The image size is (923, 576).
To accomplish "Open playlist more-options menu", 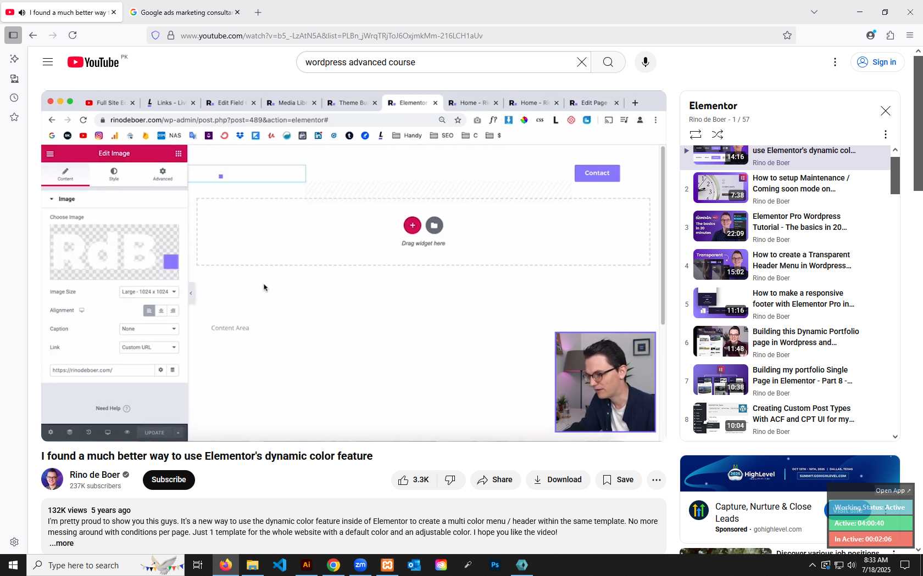I will coord(885,134).
